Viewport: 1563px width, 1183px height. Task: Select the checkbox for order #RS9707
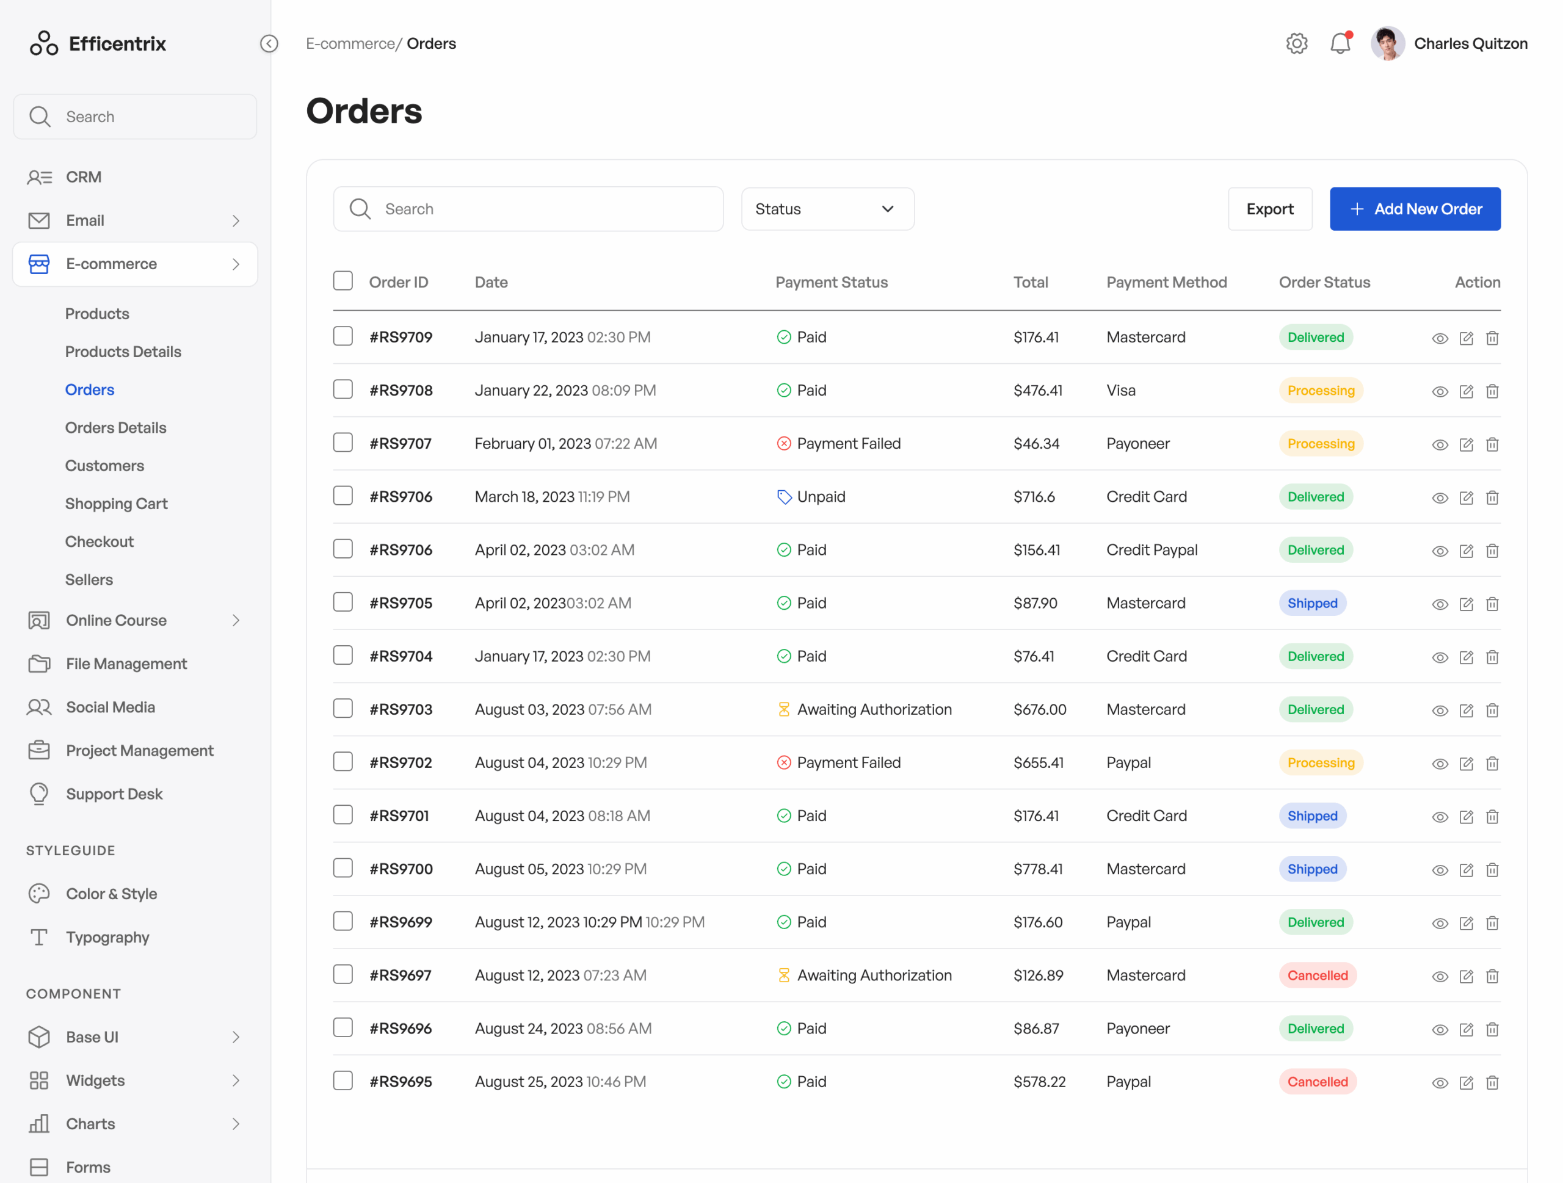pyautogui.click(x=343, y=442)
